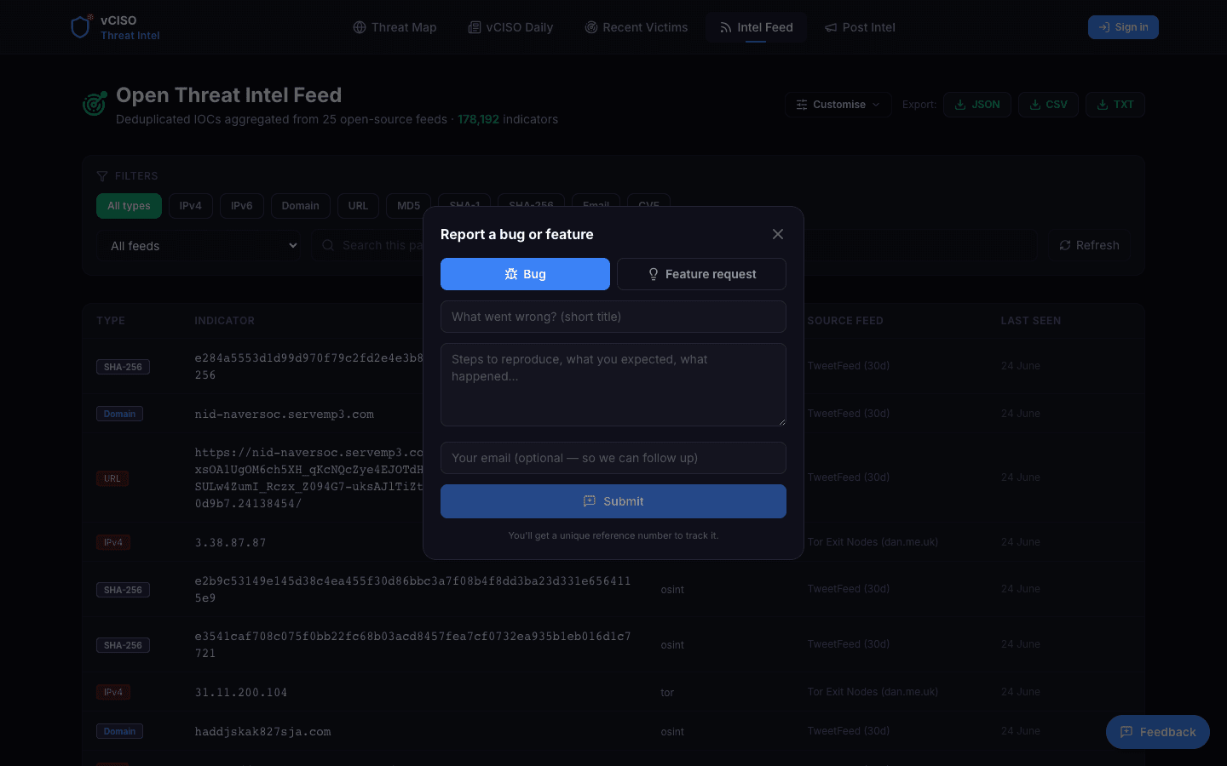Screen dimensions: 1227x766
Task: Click indicator nid-naversoc.servemp3.com
Action: tap(285, 414)
